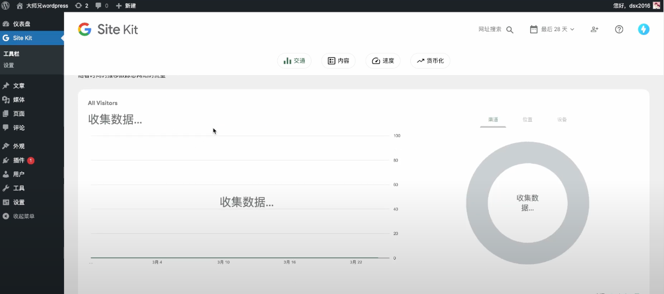Select the 位置 locations tab
The image size is (664, 294).
tap(527, 120)
